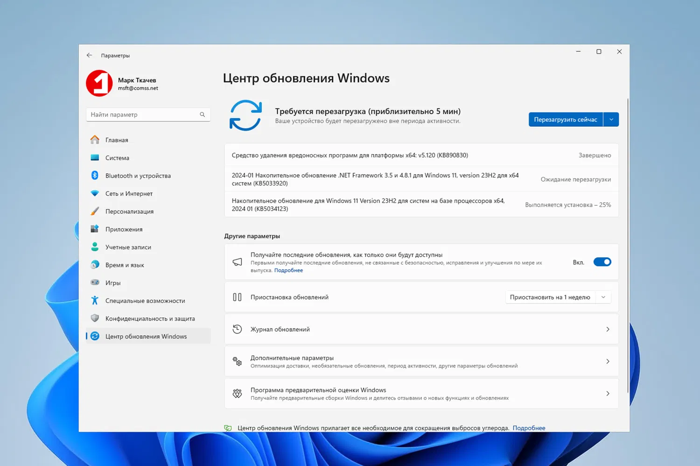Click the Выполняется установка – 25% status
The width and height of the screenshot is (700, 466).
point(568,205)
